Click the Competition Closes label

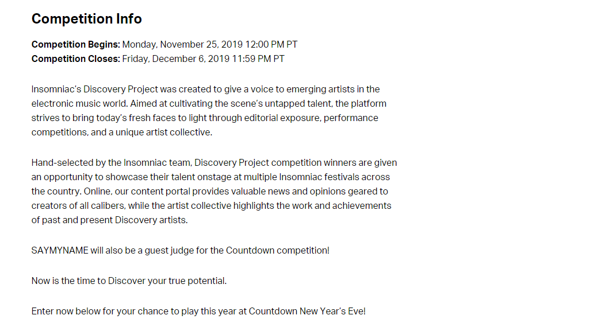(x=76, y=59)
